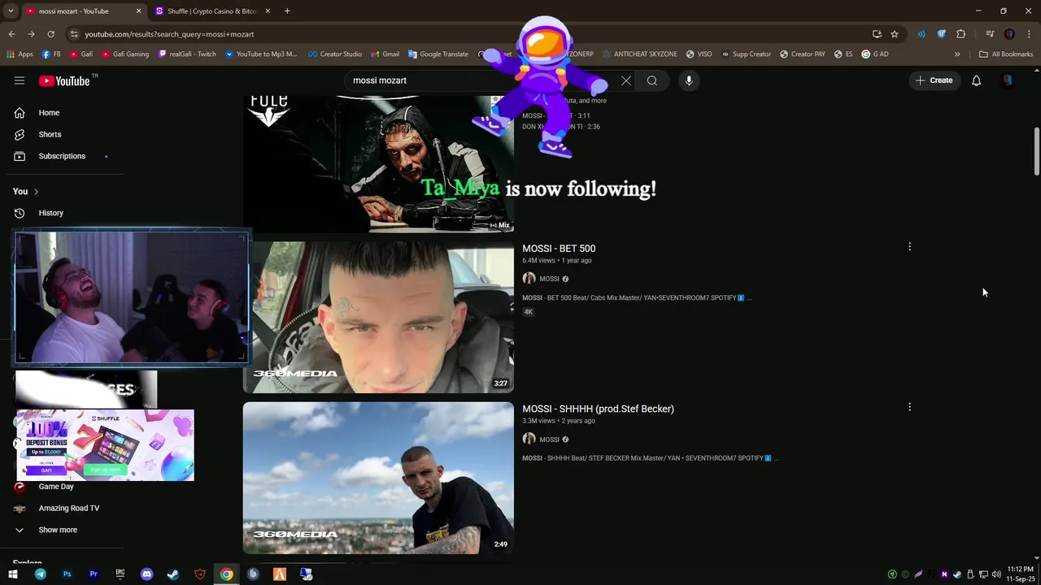1041x585 pixels.
Task: Open the tab search dropdown
Action: point(11,11)
